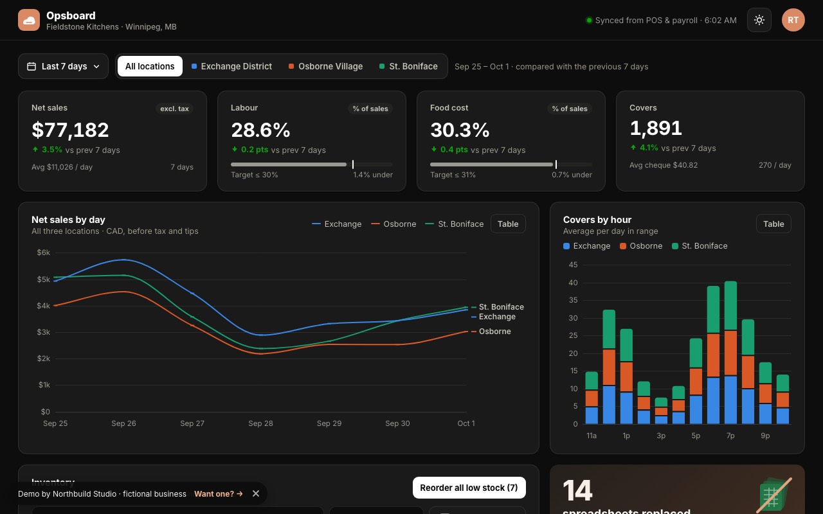Click the excl. tax badge on Net sales

[174, 109]
